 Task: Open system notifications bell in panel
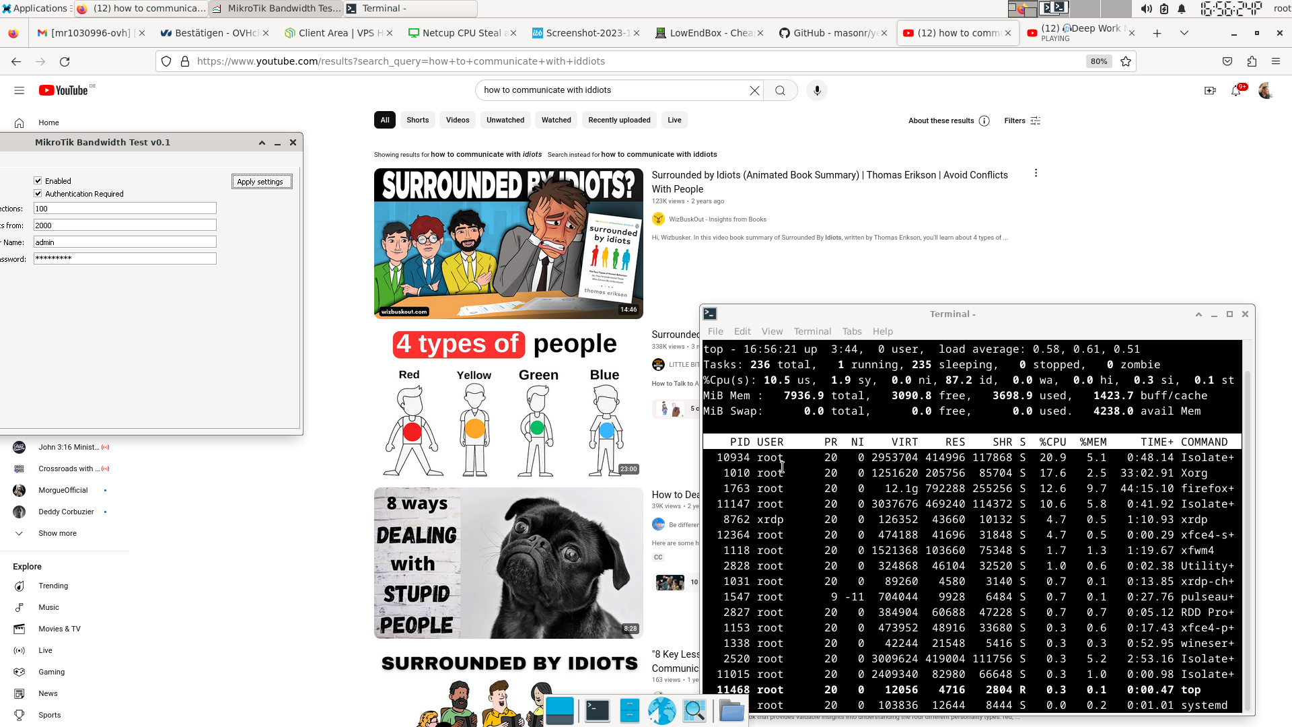(1182, 9)
